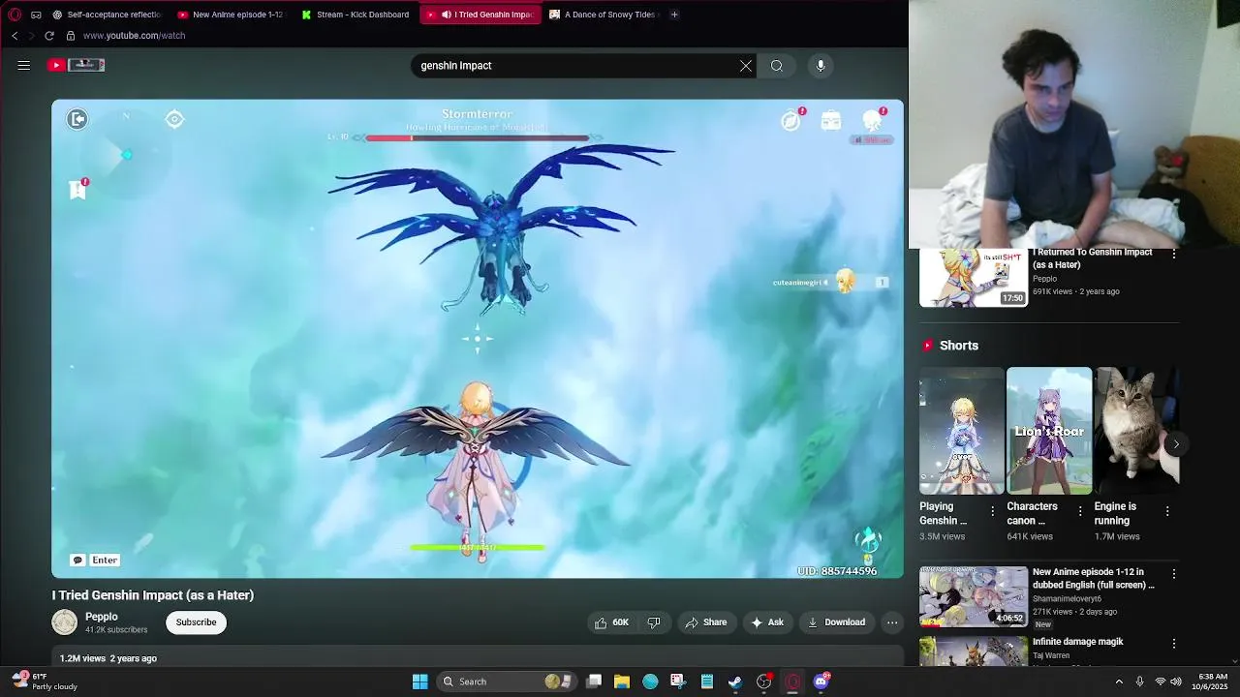Open a new browser tab
The height and width of the screenshot is (697, 1240).
point(674,15)
